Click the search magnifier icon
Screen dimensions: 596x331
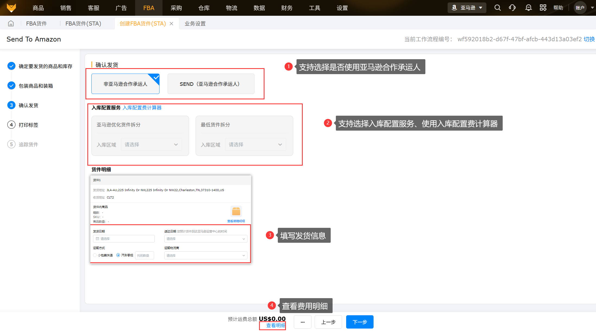tap(497, 8)
